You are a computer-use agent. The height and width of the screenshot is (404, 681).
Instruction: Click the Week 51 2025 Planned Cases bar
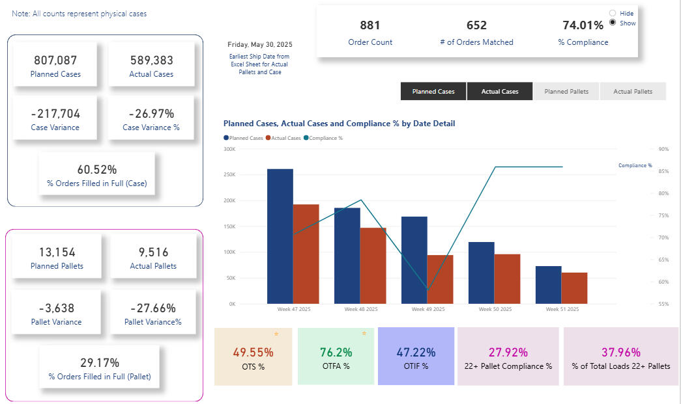click(x=548, y=284)
